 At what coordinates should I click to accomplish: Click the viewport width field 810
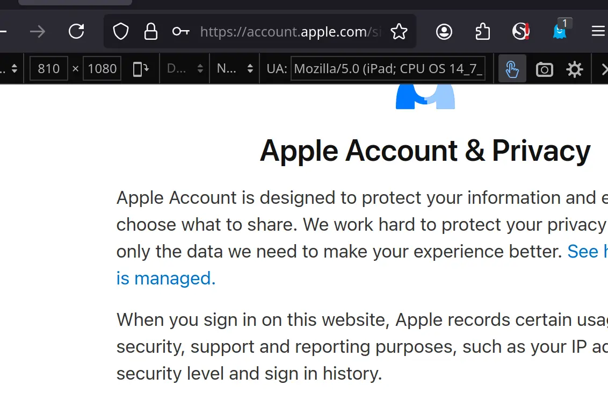(49, 69)
